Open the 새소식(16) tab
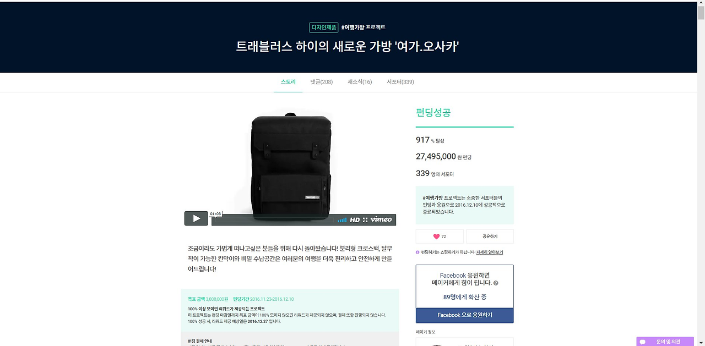 pos(360,82)
